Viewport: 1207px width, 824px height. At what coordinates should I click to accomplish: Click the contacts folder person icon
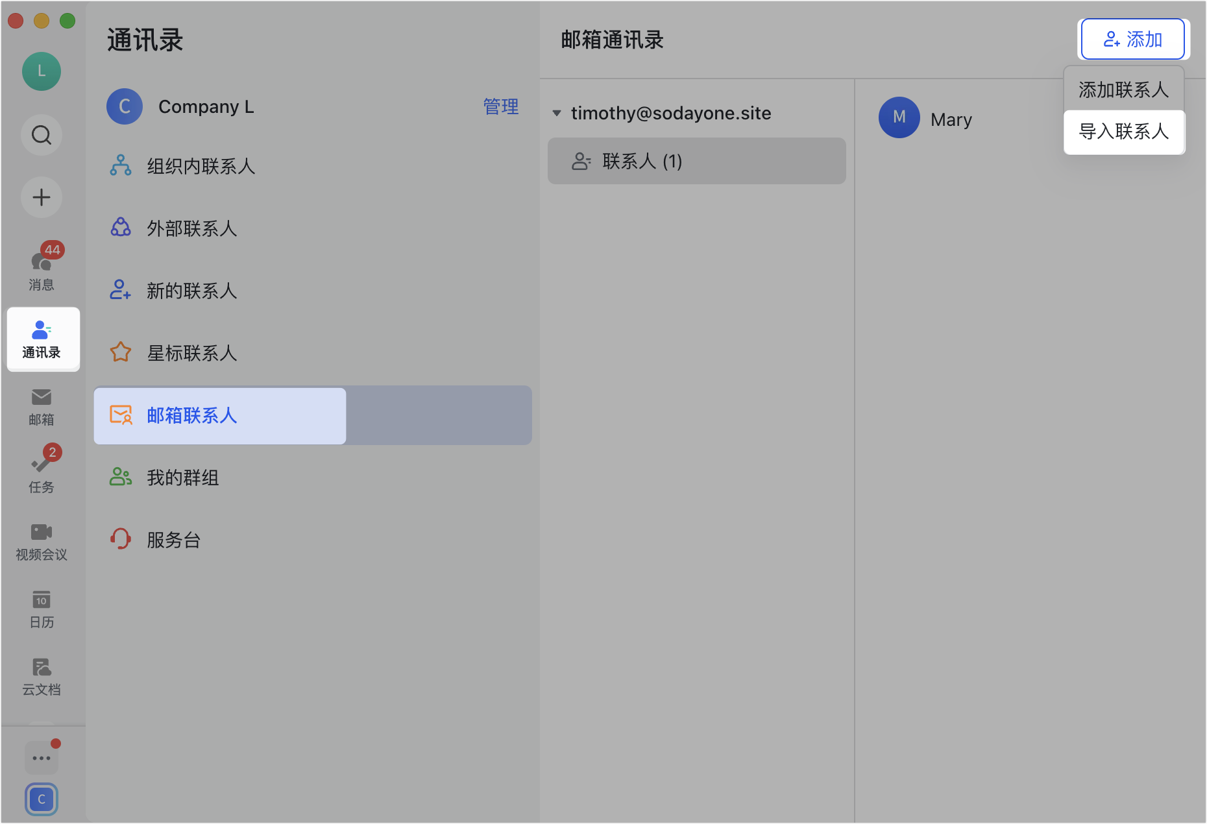point(581,161)
